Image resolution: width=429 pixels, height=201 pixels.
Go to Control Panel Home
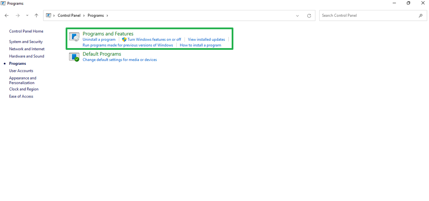point(26,31)
